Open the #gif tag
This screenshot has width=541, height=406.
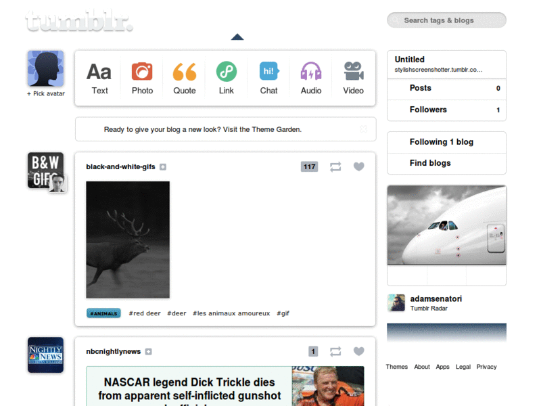(283, 313)
